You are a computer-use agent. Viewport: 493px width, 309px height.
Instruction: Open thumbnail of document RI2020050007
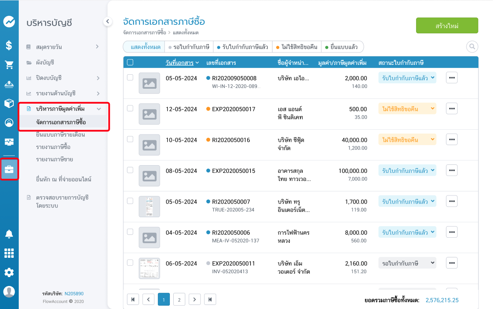point(149,207)
